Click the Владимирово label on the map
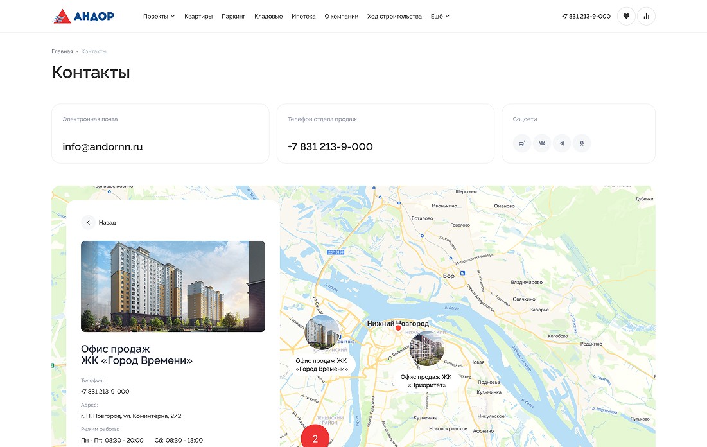The width and height of the screenshot is (707, 447). point(527,283)
